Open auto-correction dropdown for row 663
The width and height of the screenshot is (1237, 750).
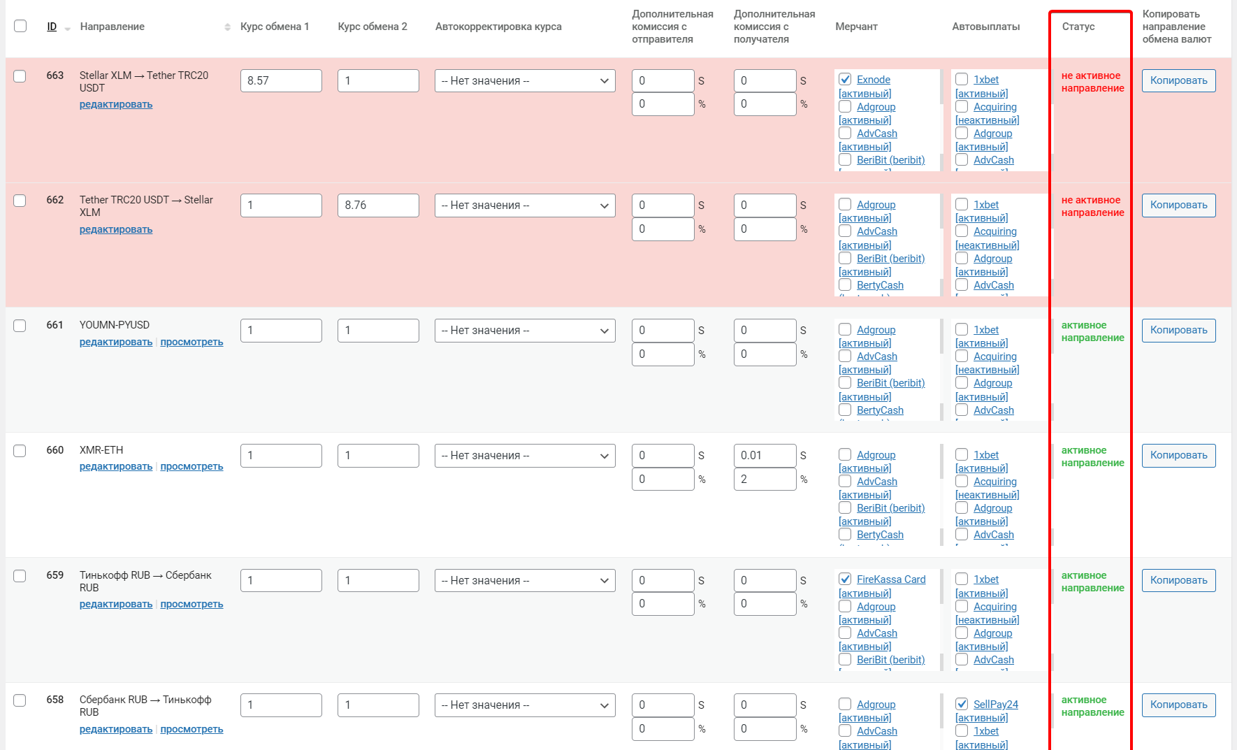click(524, 81)
